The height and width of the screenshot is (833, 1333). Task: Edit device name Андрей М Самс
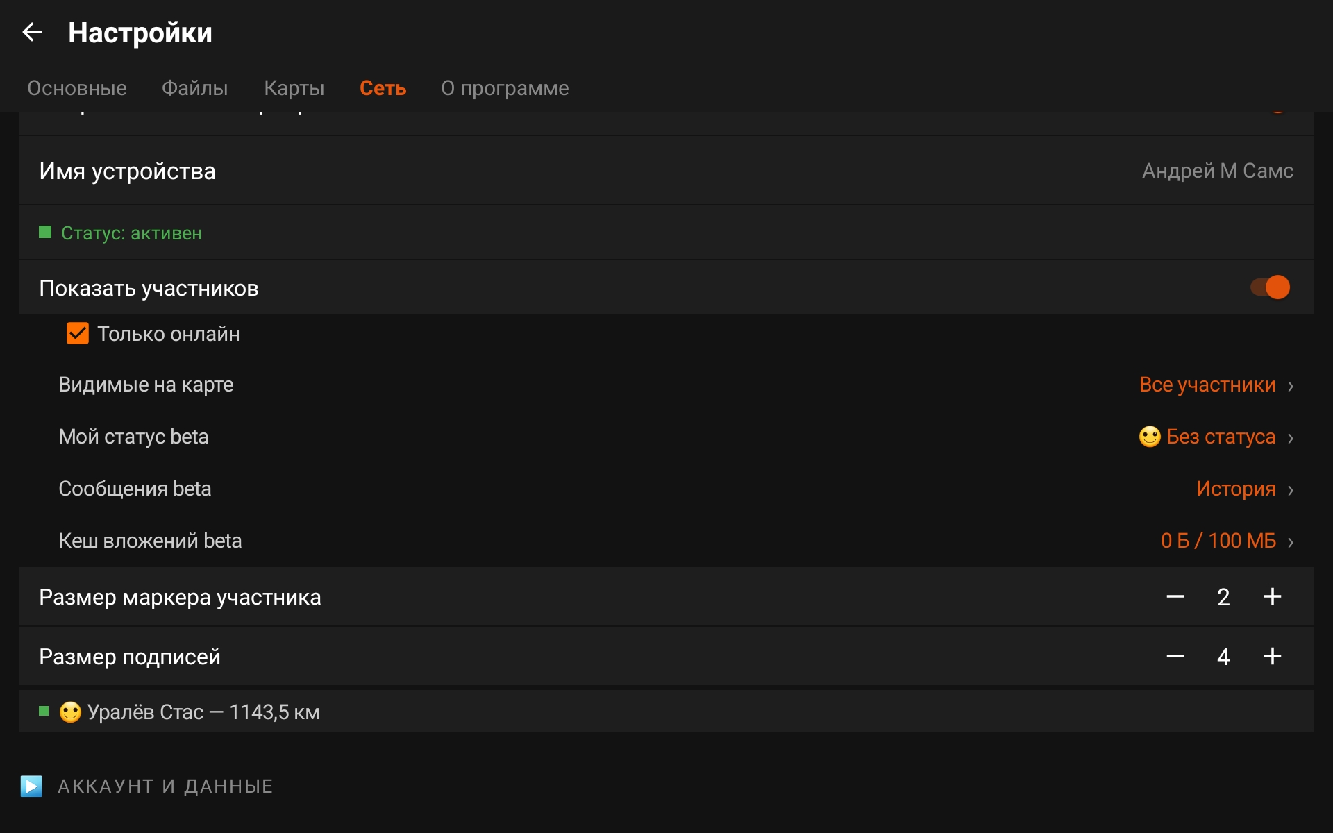(x=1217, y=171)
